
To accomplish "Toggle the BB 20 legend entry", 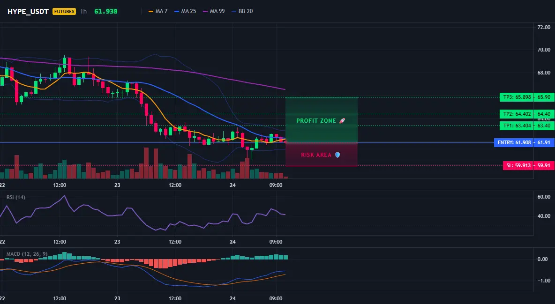I will click(242, 11).
